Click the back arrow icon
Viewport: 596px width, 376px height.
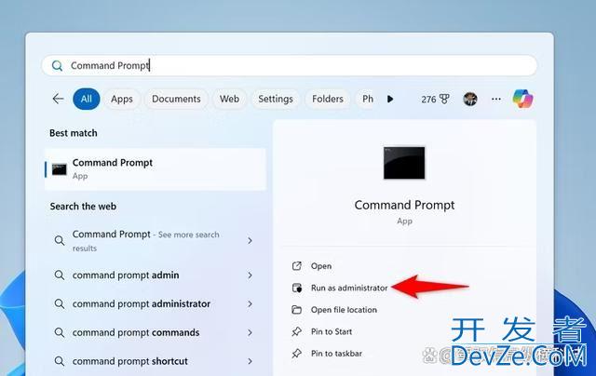pos(58,99)
